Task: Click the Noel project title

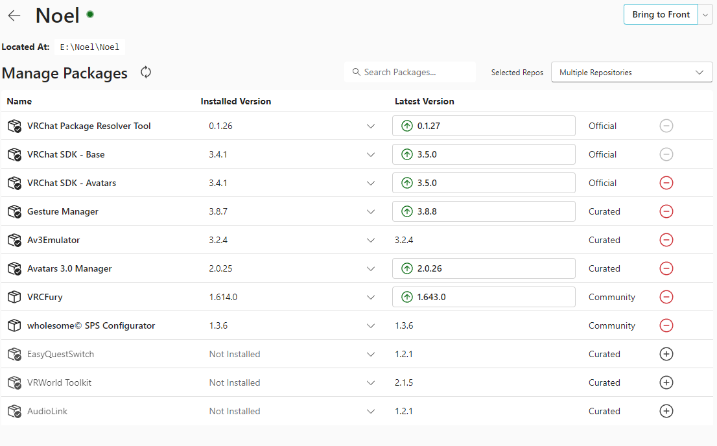Action: click(x=58, y=16)
